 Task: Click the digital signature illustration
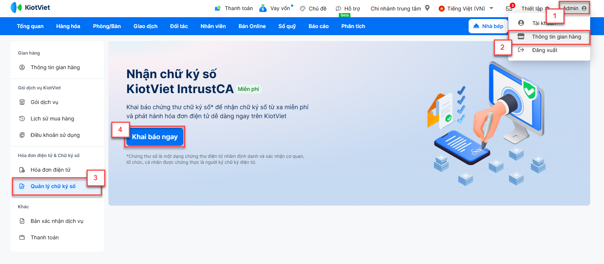[x=486, y=123]
